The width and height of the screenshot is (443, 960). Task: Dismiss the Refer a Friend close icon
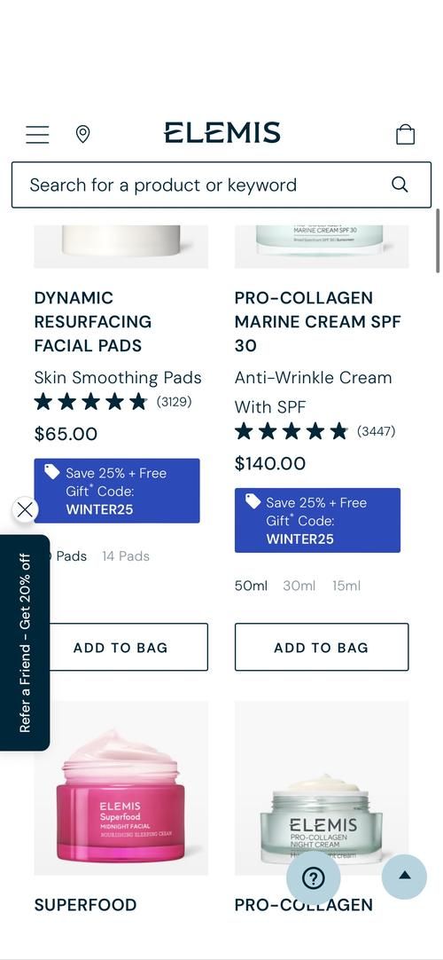[x=25, y=509]
